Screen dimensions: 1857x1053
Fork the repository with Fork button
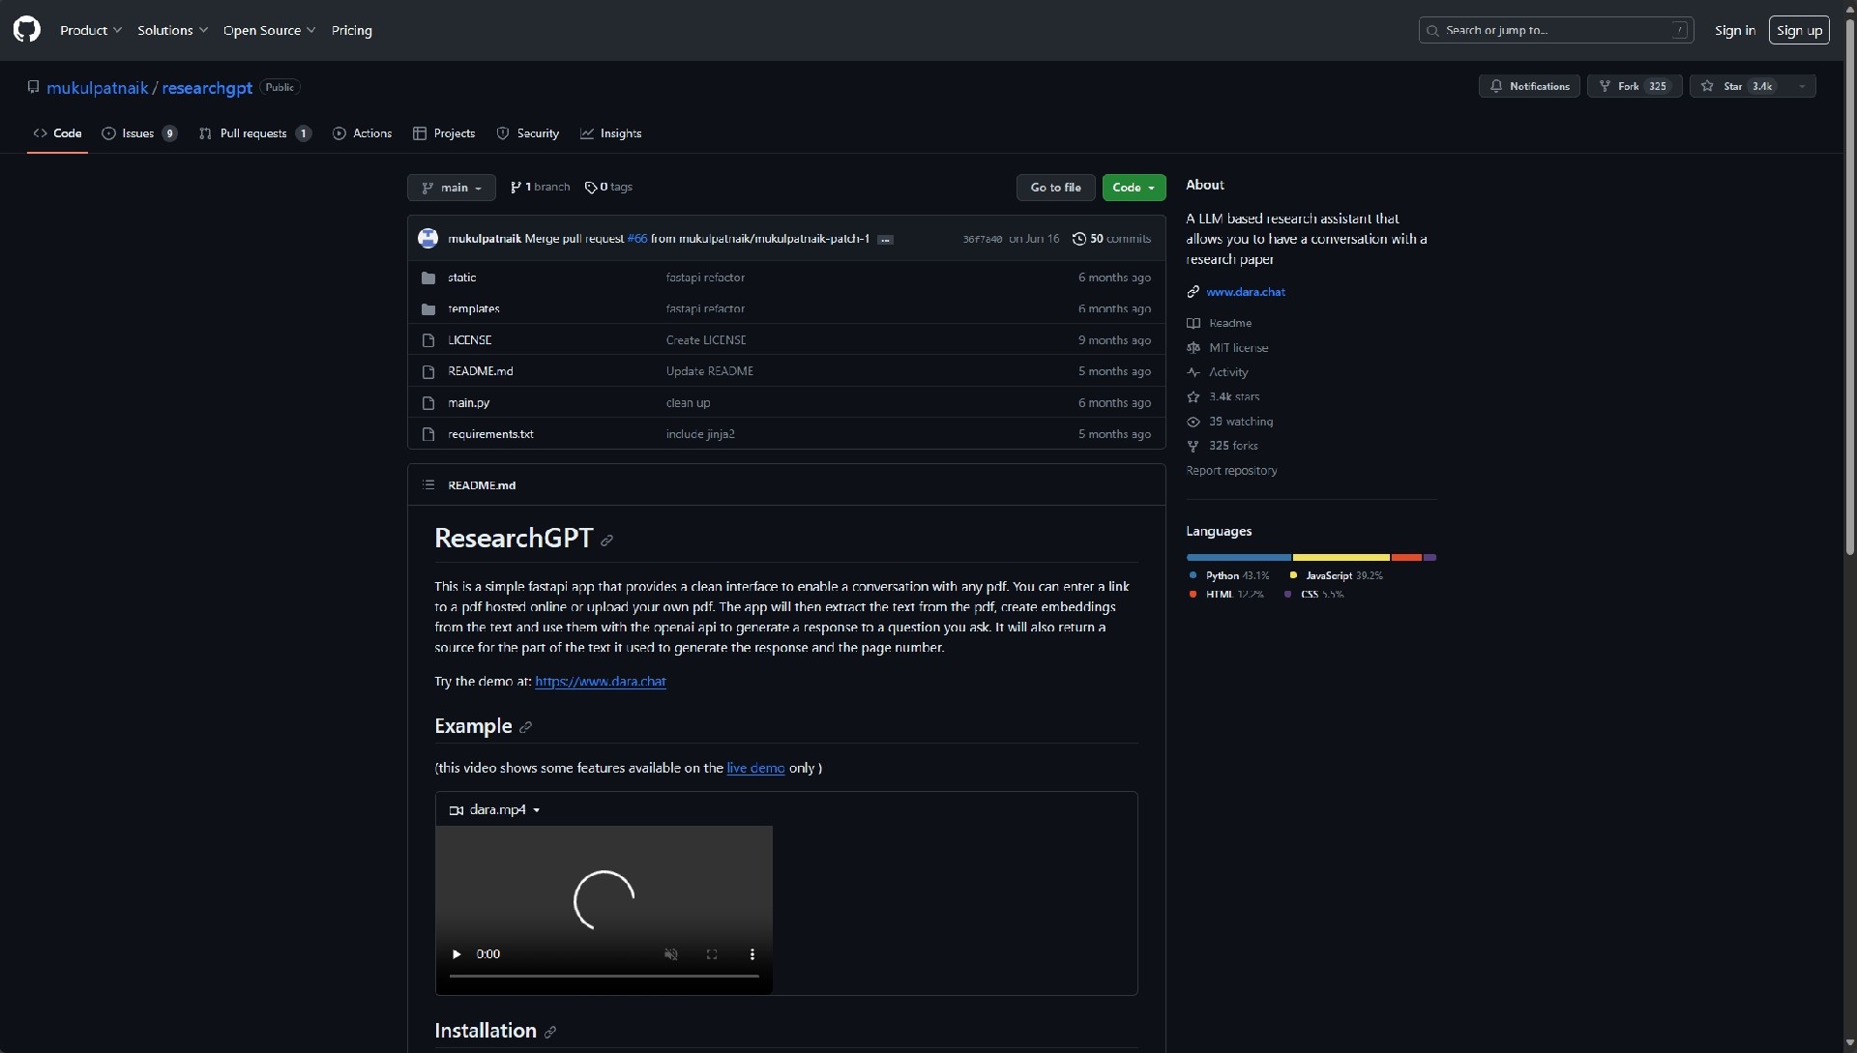(x=1635, y=86)
